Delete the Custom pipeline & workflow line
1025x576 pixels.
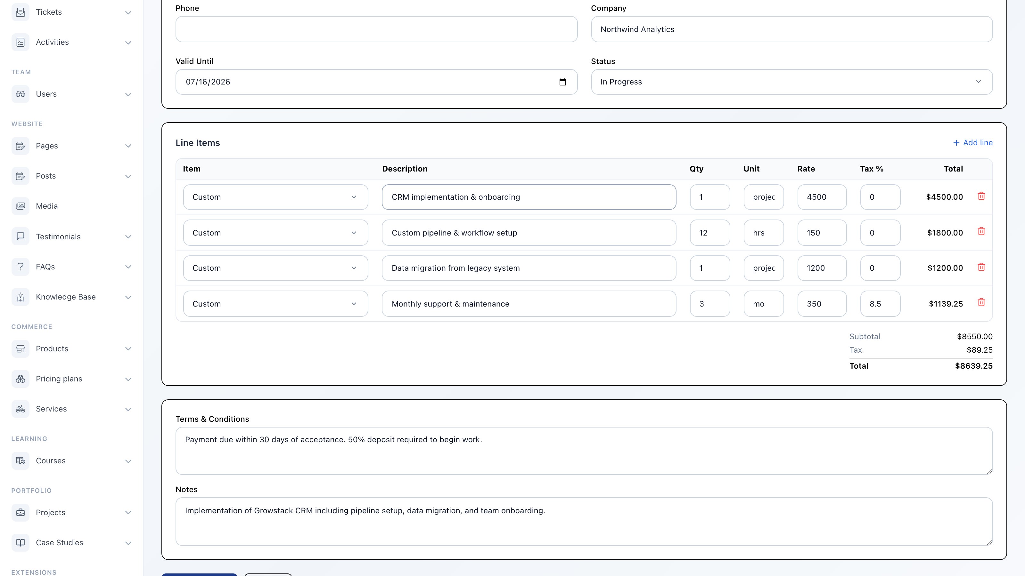point(981,231)
